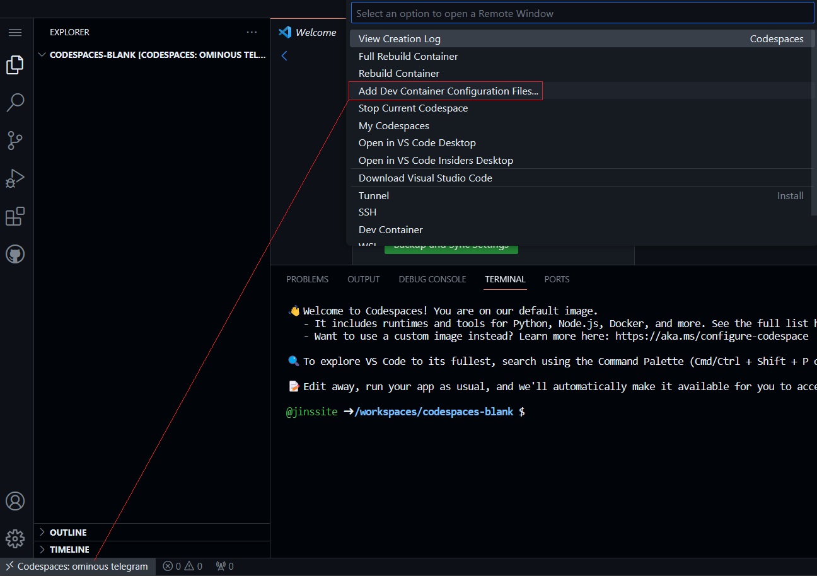Screen dimensions: 817x576
Task: Open the Run and Debug icon
Action: tap(15, 178)
